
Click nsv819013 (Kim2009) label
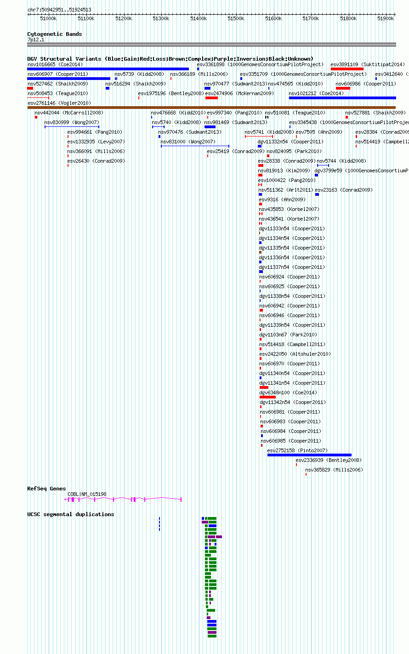[x=284, y=171]
